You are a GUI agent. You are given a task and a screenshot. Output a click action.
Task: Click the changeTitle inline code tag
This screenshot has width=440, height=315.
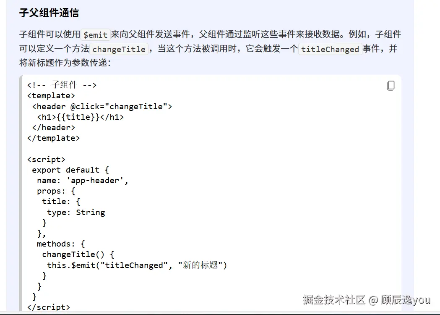coord(119,49)
